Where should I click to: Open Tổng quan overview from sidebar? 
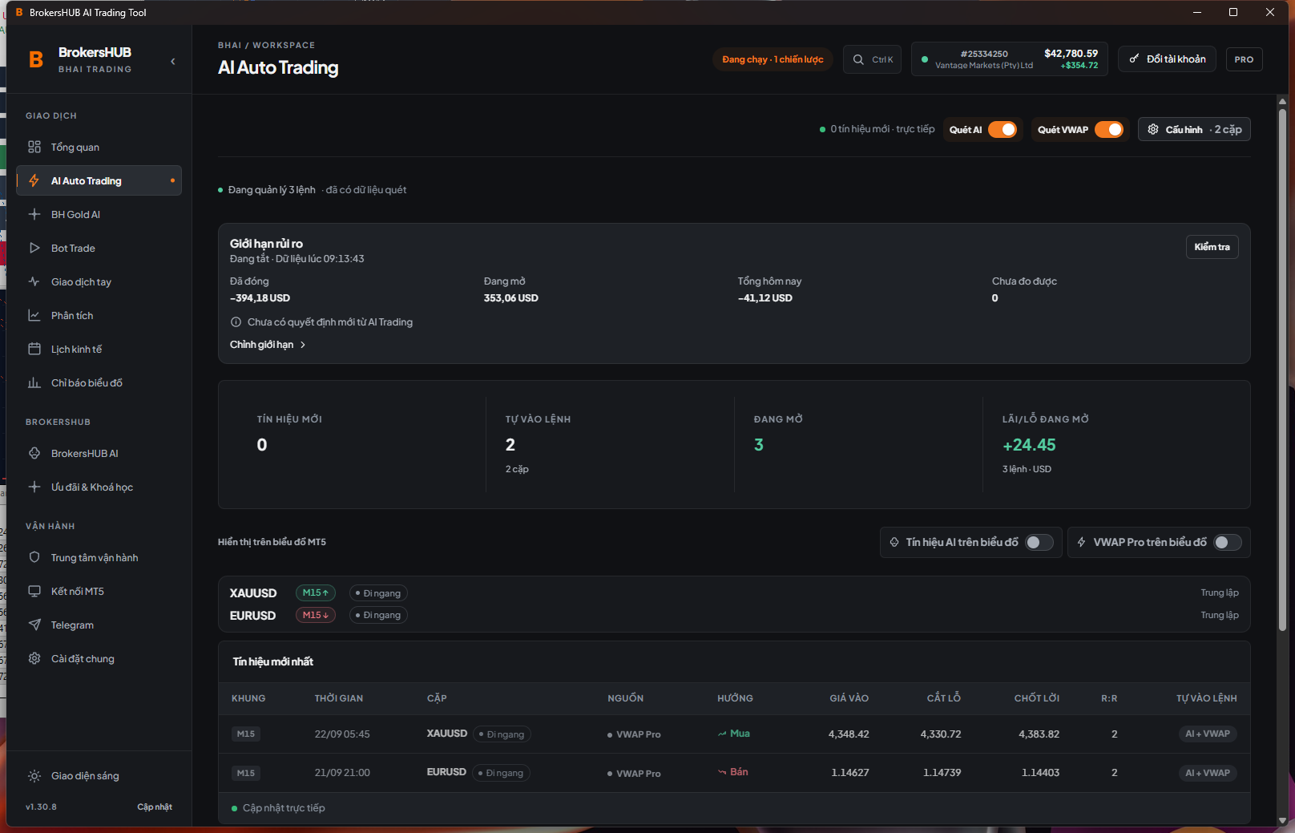tap(99, 147)
